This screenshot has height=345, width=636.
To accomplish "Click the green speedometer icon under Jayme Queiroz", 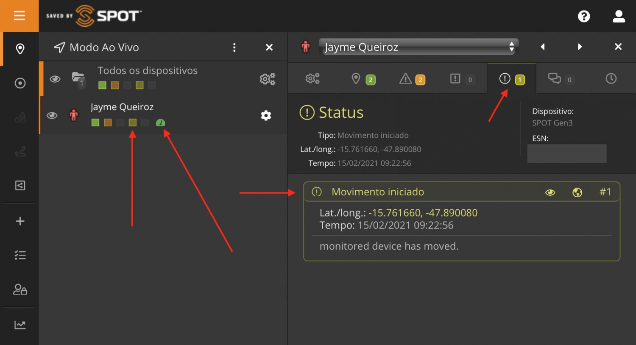I will pyautogui.click(x=160, y=123).
